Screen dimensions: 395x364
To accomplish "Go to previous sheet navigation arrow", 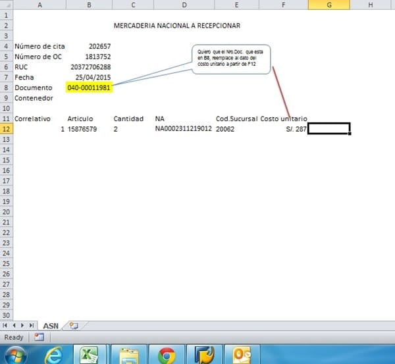I will [14, 325].
